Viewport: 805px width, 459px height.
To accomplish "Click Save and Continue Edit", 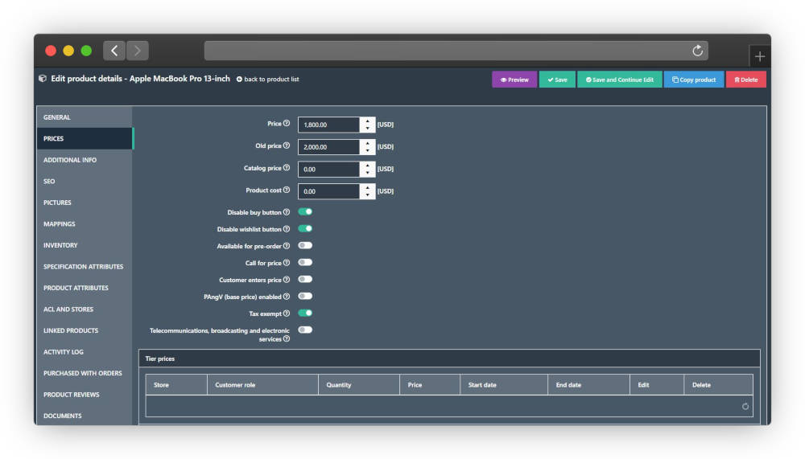I will (x=620, y=80).
